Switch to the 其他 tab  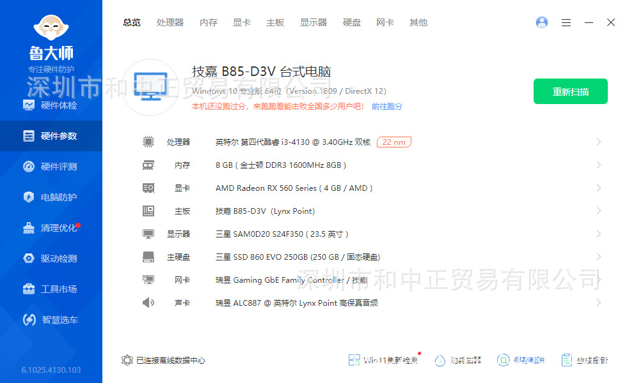(x=418, y=23)
